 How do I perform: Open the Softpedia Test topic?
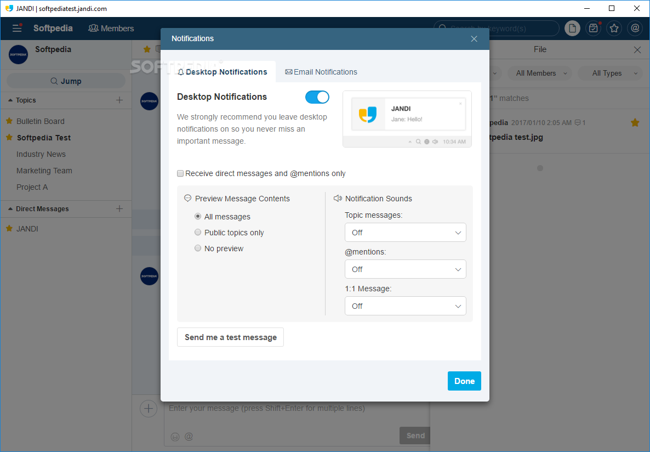[x=43, y=138]
